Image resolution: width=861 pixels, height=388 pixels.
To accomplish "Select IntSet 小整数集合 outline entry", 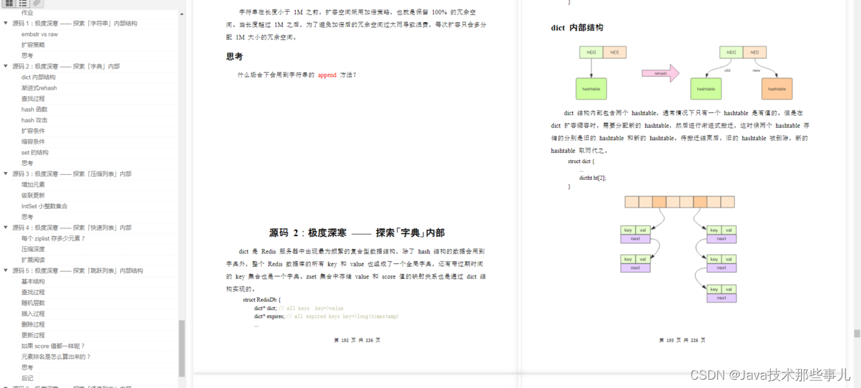I will tap(44, 206).
